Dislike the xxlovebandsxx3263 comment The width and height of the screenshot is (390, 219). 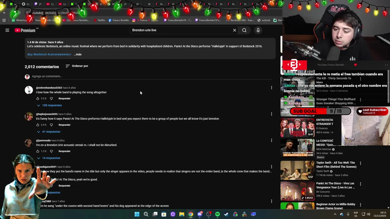pos(51,99)
